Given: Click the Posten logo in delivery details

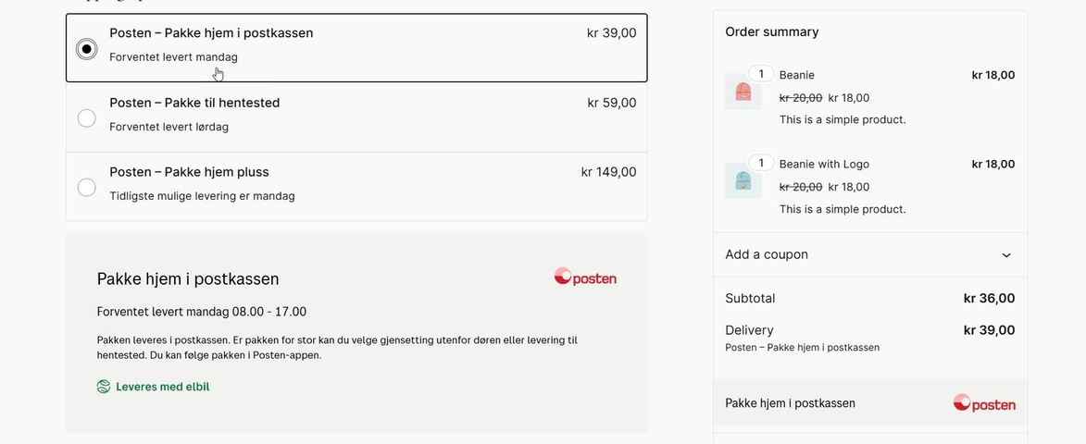Looking at the screenshot, I should pos(585,277).
